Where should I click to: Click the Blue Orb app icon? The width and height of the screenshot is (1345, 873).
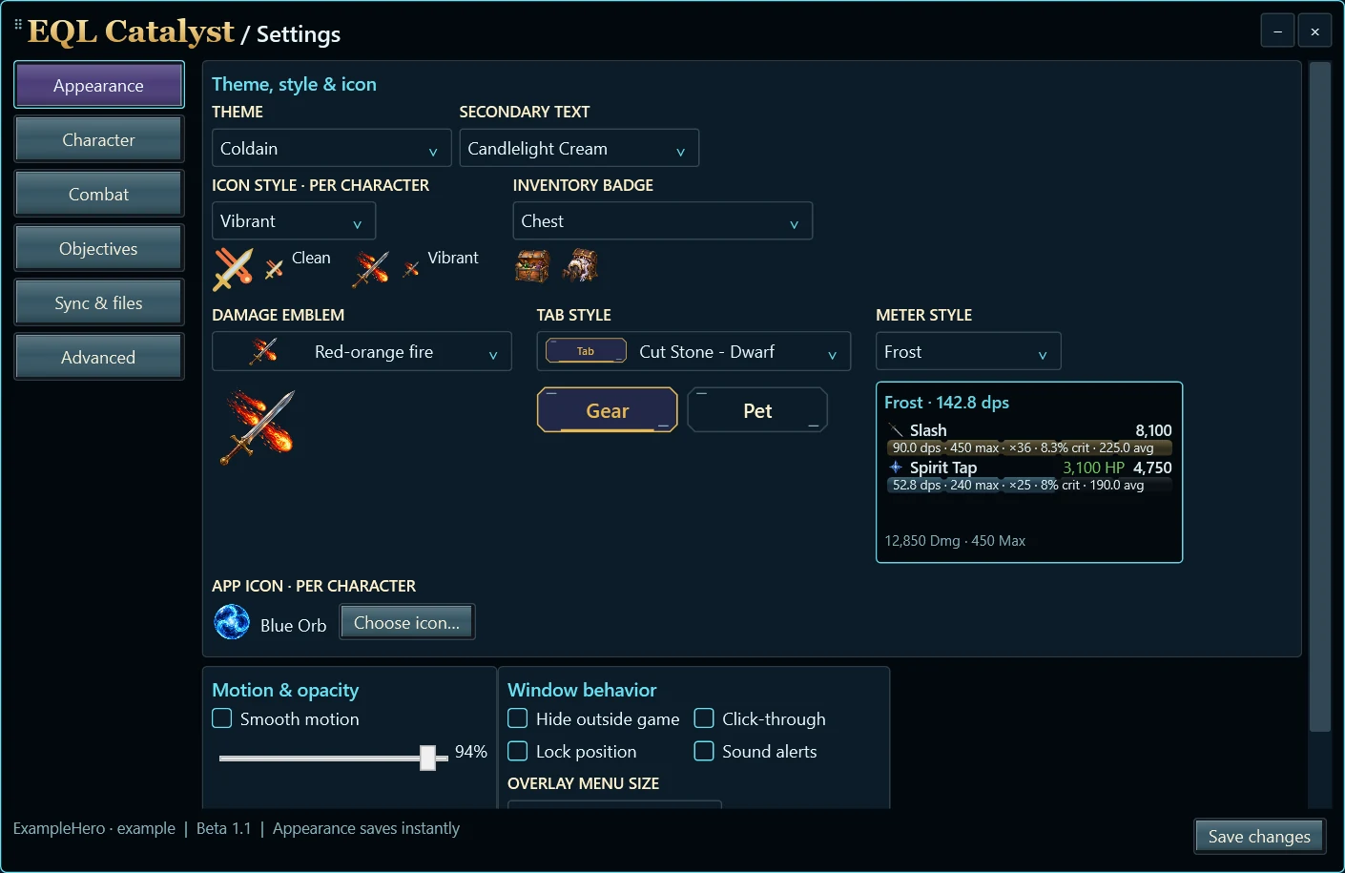tap(232, 622)
